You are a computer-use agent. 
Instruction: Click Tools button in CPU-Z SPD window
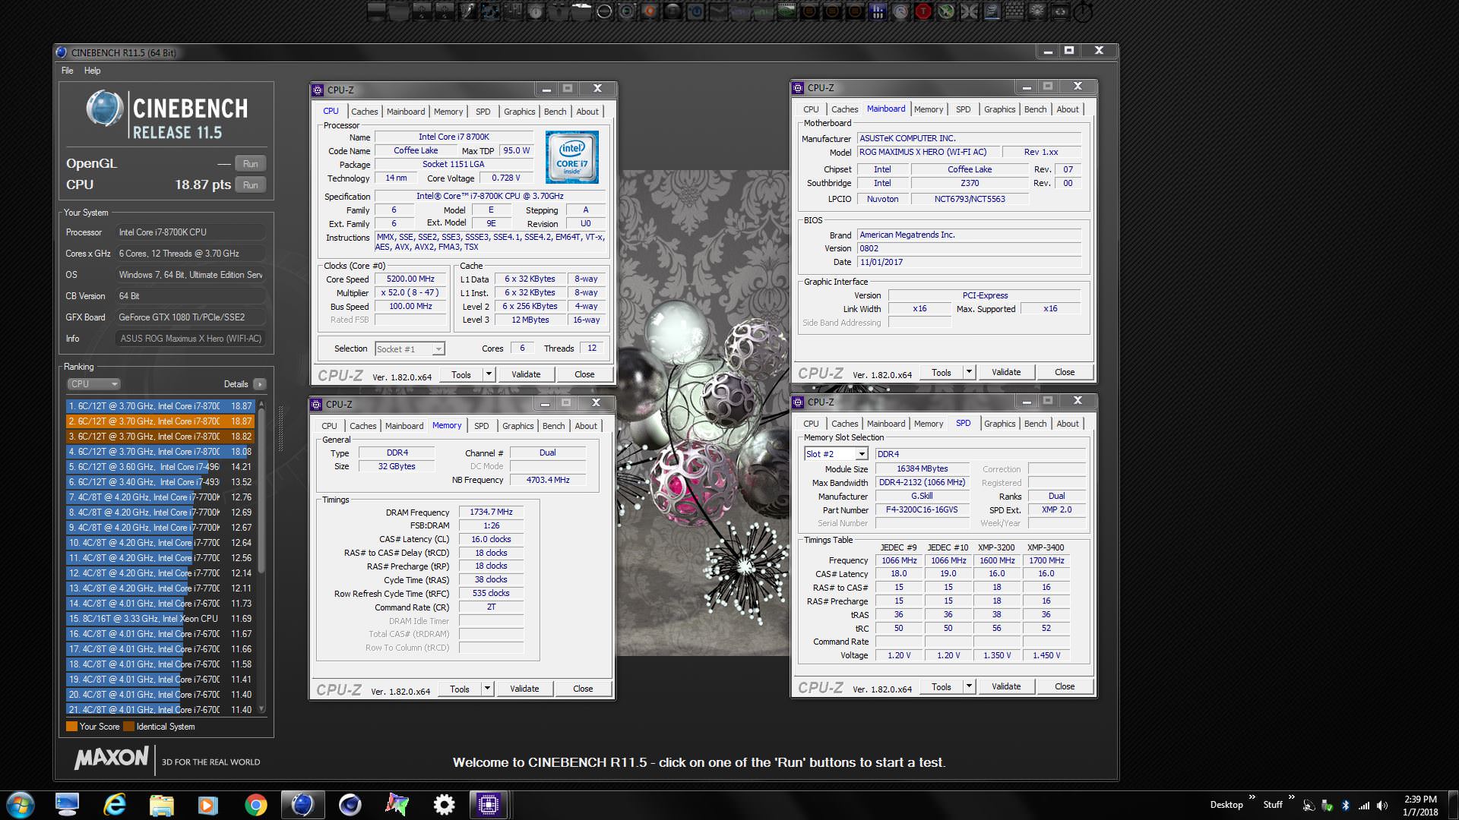click(x=941, y=686)
